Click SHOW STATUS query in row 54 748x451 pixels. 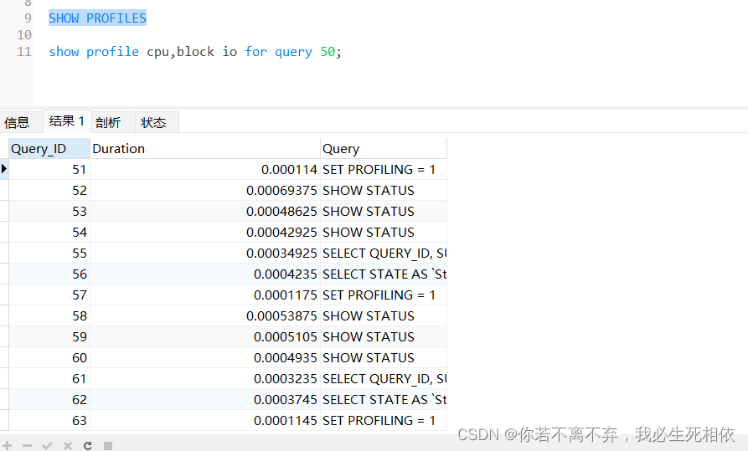click(x=384, y=232)
